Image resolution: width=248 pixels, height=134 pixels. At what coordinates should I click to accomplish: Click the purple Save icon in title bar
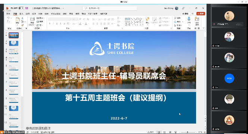[x=27, y=8]
